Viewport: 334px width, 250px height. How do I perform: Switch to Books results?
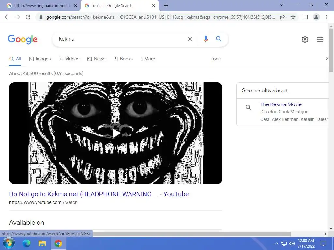pyautogui.click(x=123, y=59)
